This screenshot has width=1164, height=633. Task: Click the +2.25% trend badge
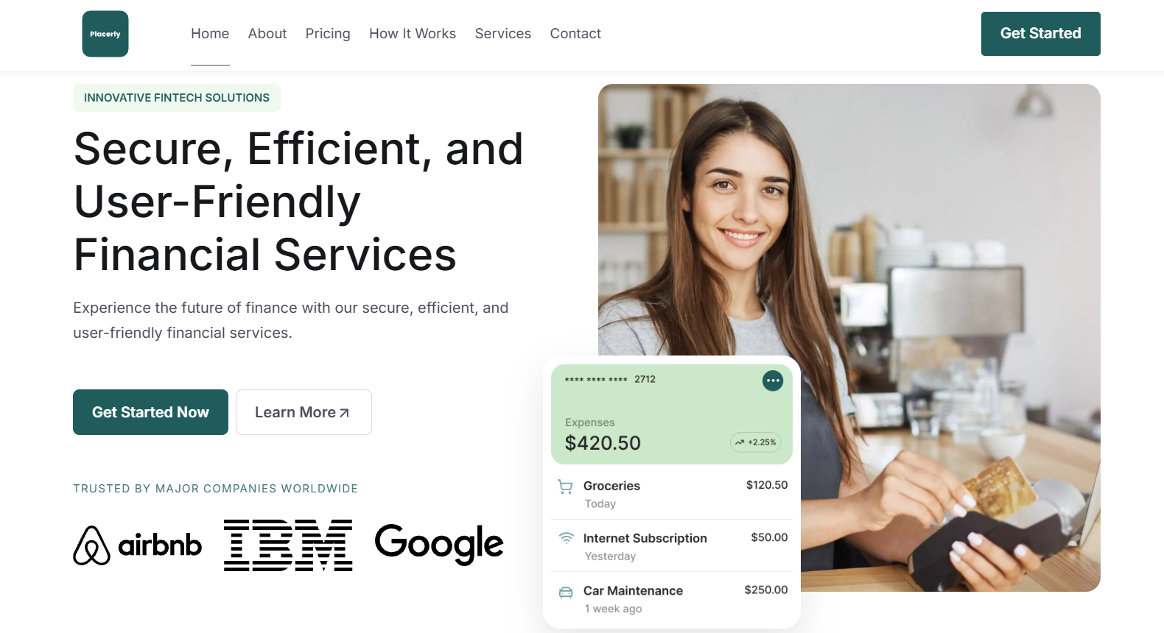click(755, 442)
